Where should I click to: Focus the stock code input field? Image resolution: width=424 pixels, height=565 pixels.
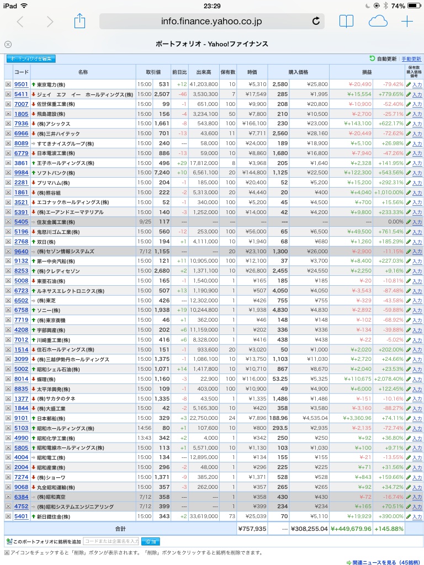[x=110, y=541]
